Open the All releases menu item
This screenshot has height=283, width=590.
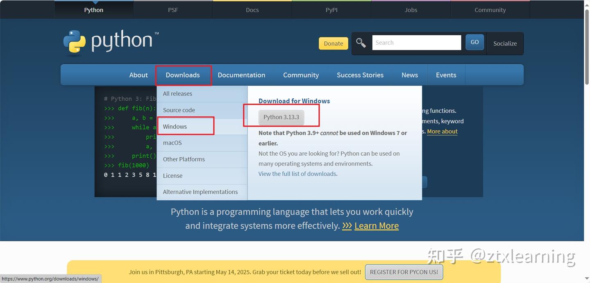[177, 93]
